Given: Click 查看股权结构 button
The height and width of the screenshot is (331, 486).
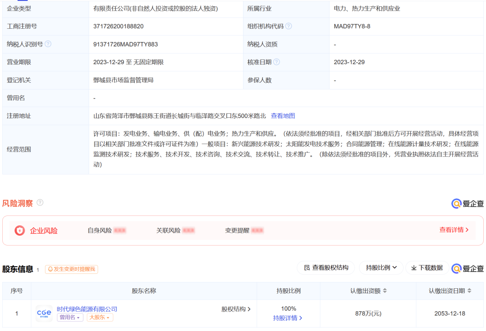Looking at the screenshot, I should click(326, 268).
